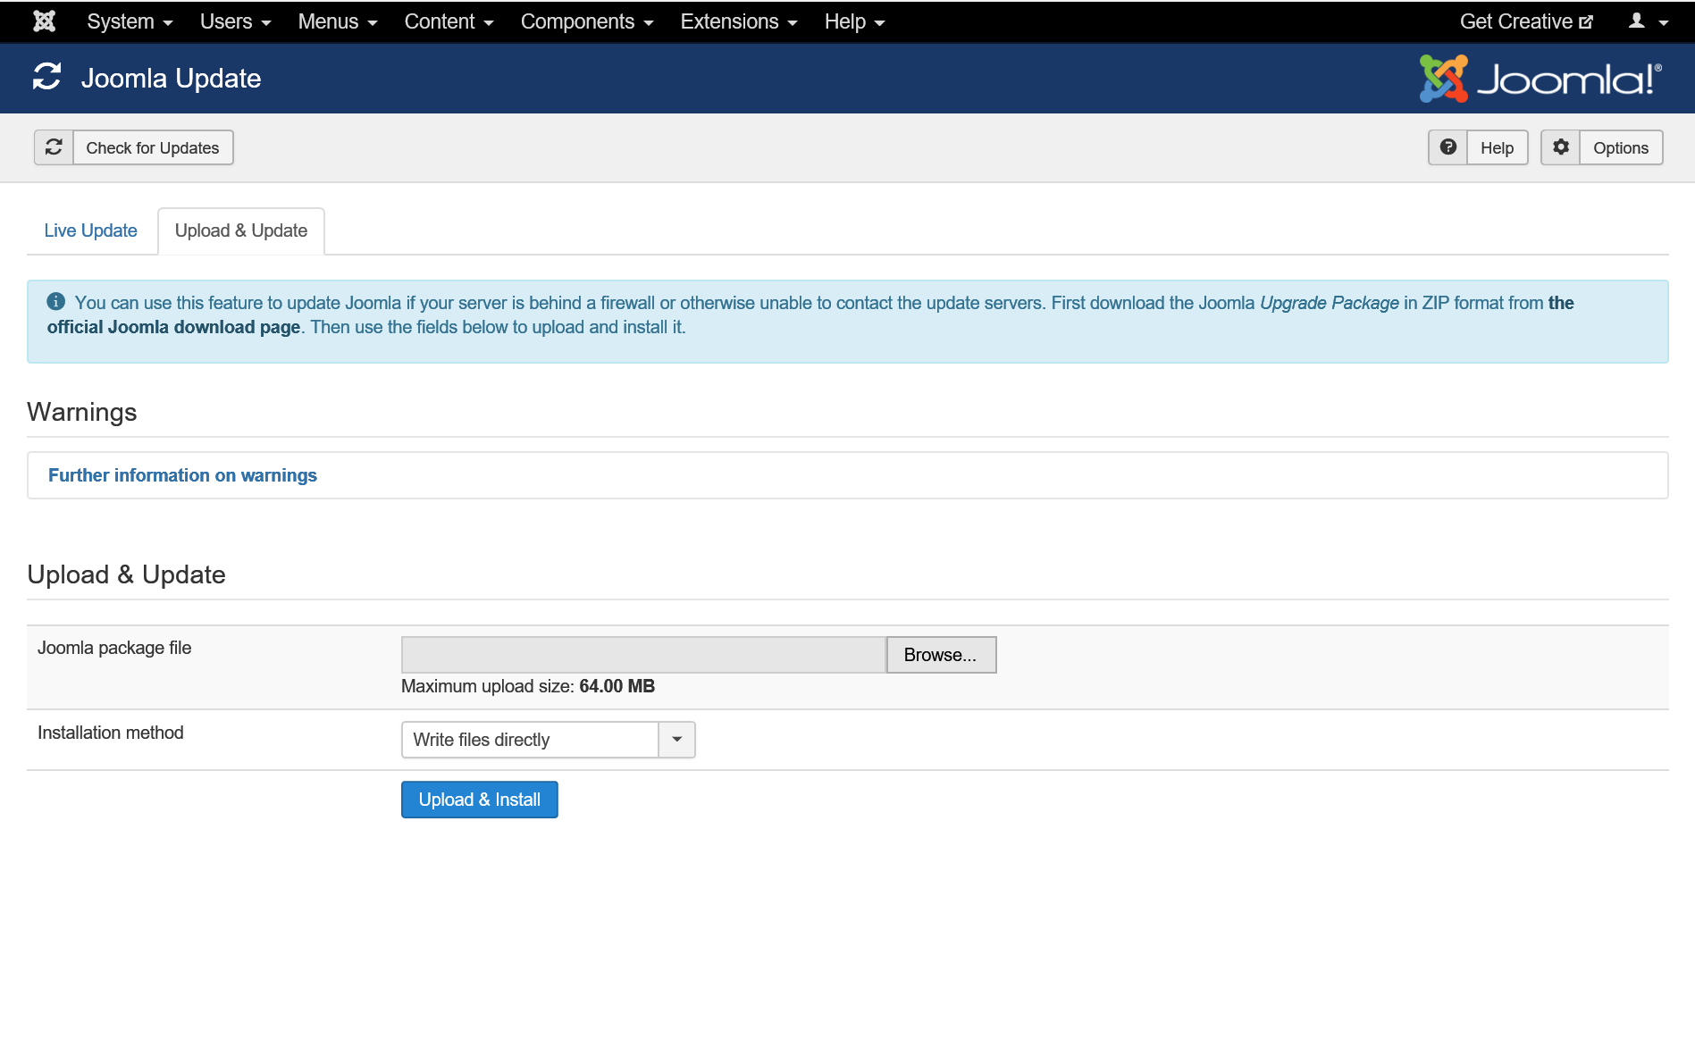This screenshot has height=1039, width=1695.
Task: Expand the Components menu
Action: click(587, 21)
